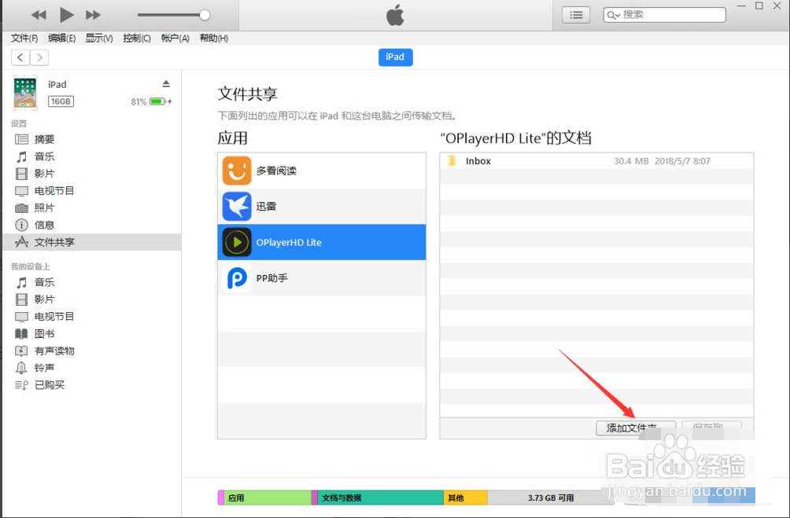Click the PP助手 app icon
The image size is (790, 518).
click(237, 278)
